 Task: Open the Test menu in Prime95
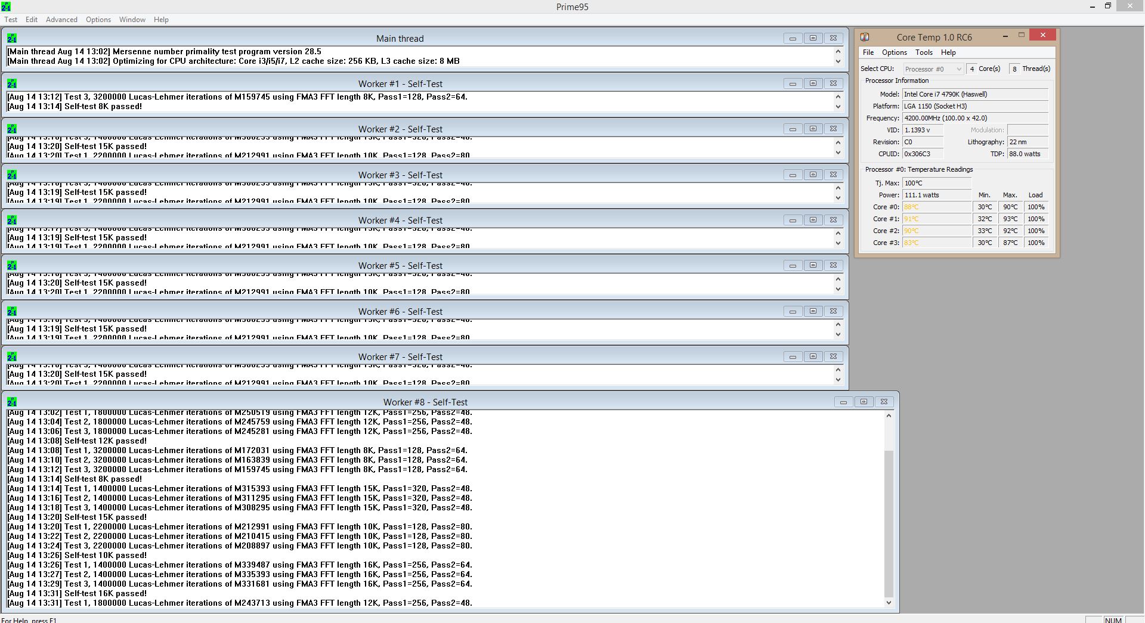(x=11, y=20)
